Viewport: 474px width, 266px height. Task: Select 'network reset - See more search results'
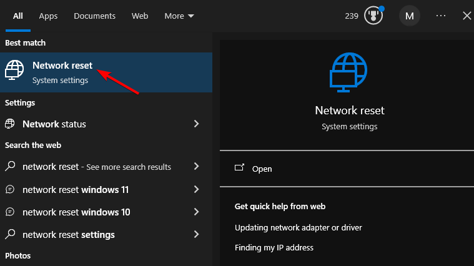coord(106,167)
